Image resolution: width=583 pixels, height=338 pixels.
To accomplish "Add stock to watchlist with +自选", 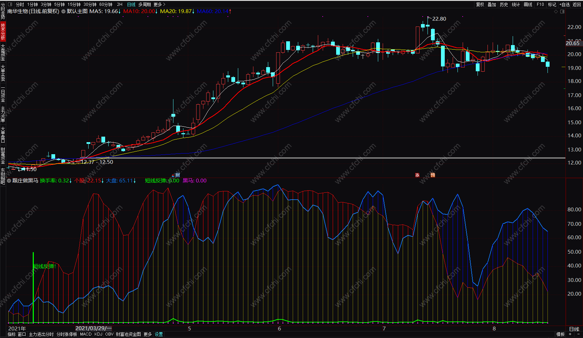I will (x=564, y=4).
